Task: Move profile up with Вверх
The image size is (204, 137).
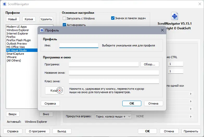Action: [12, 114]
